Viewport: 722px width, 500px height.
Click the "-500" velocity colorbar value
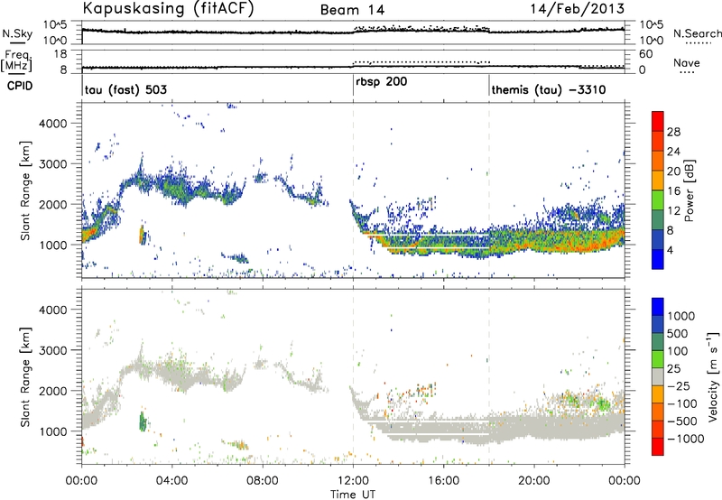click(682, 421)
